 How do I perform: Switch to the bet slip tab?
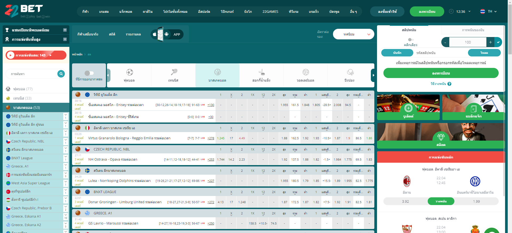tap(409, 30)
